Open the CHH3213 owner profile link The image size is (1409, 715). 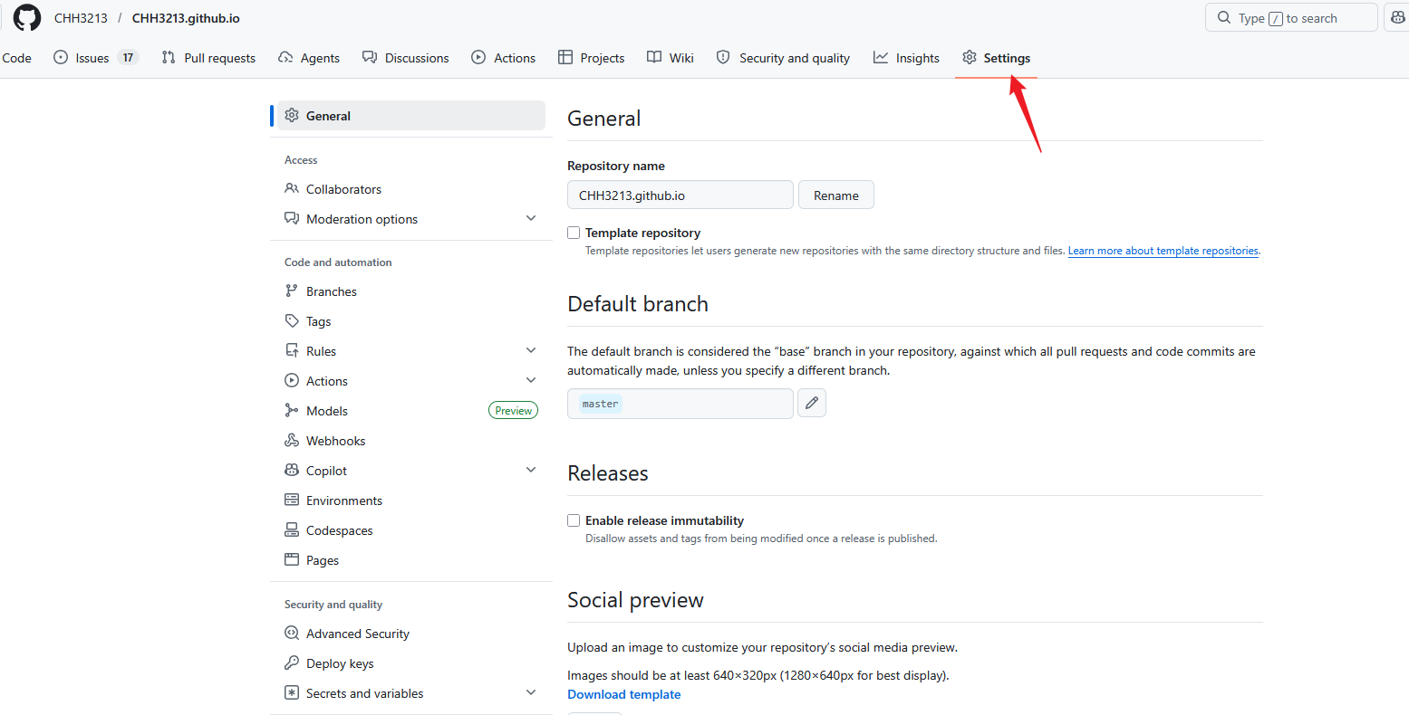click(x=81, y=18)
